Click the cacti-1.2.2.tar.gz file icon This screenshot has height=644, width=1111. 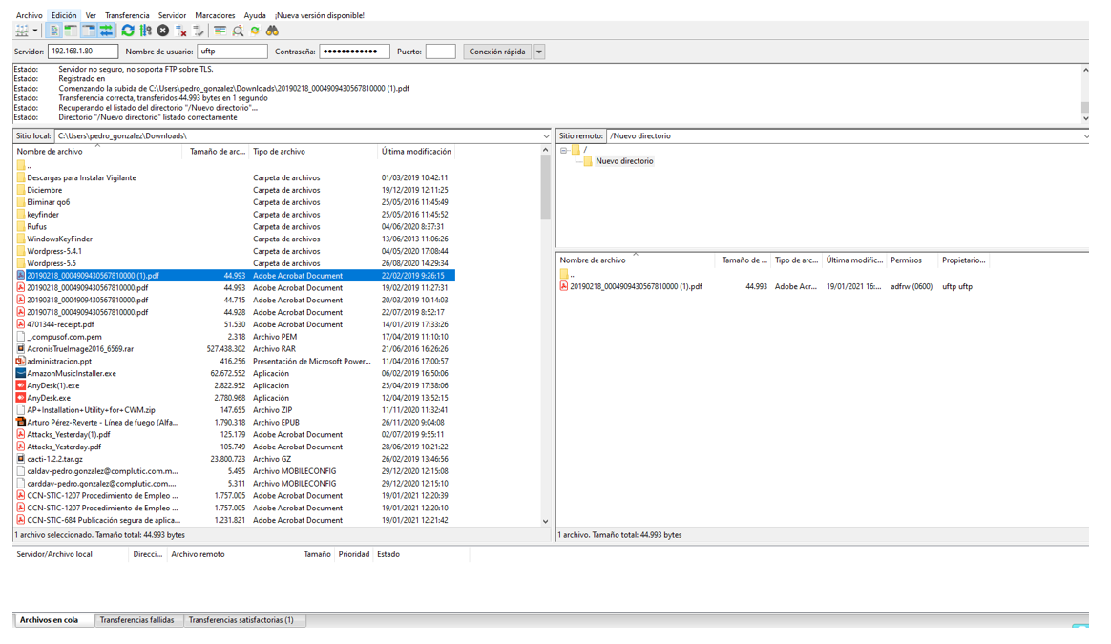(x=21, y=459)
